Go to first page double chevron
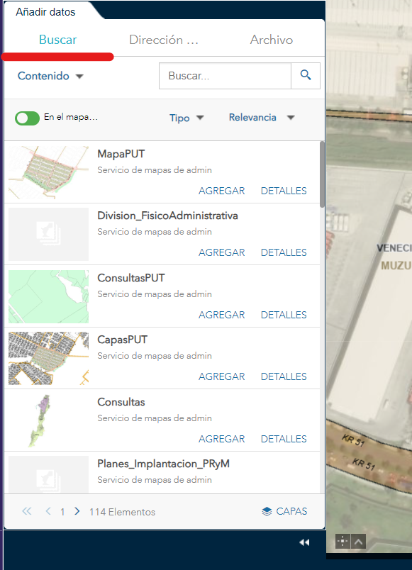The width and height of the screenshot is (412, 570). click(x=26, y=511)
